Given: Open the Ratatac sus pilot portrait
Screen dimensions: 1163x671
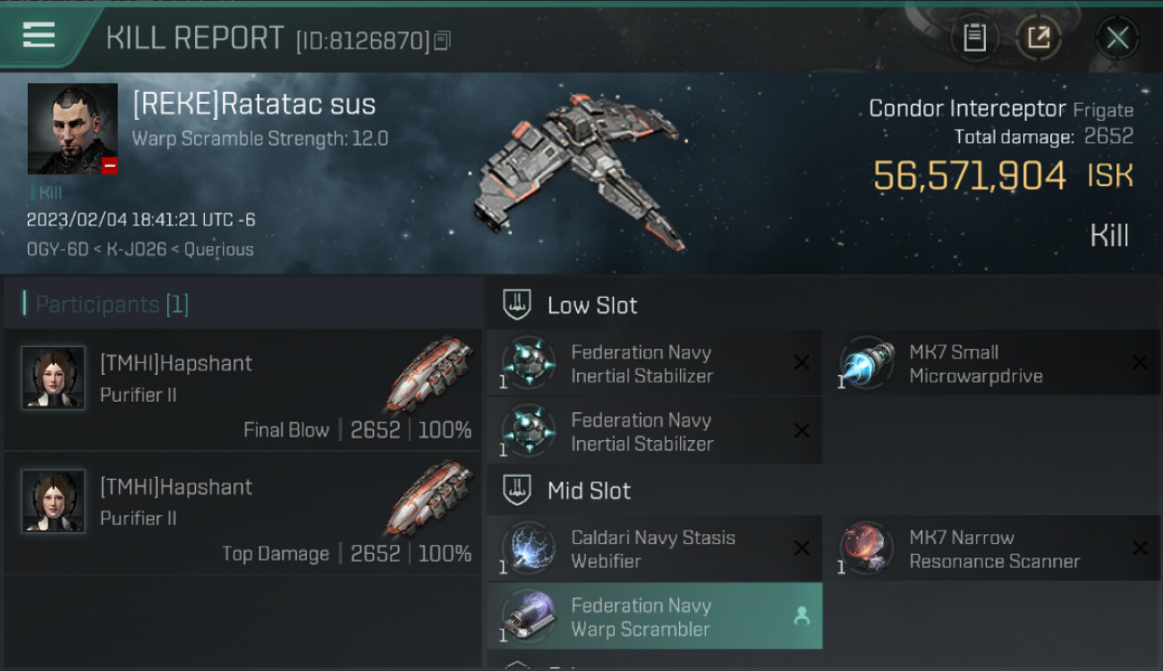Looking at the screenshot, I should click(72, 129).
